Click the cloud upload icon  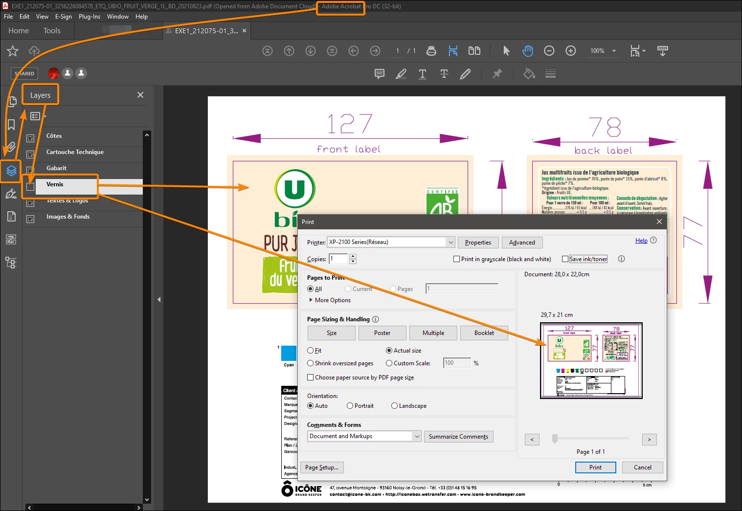[x=34, y=51]
